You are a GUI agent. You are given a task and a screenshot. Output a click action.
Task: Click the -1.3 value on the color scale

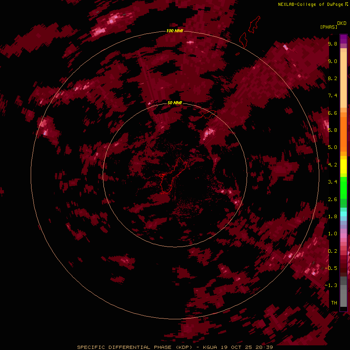tap(331, 285)
